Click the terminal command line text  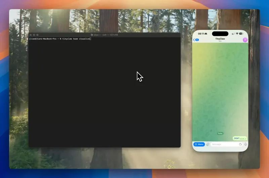(x=60, y=39)
